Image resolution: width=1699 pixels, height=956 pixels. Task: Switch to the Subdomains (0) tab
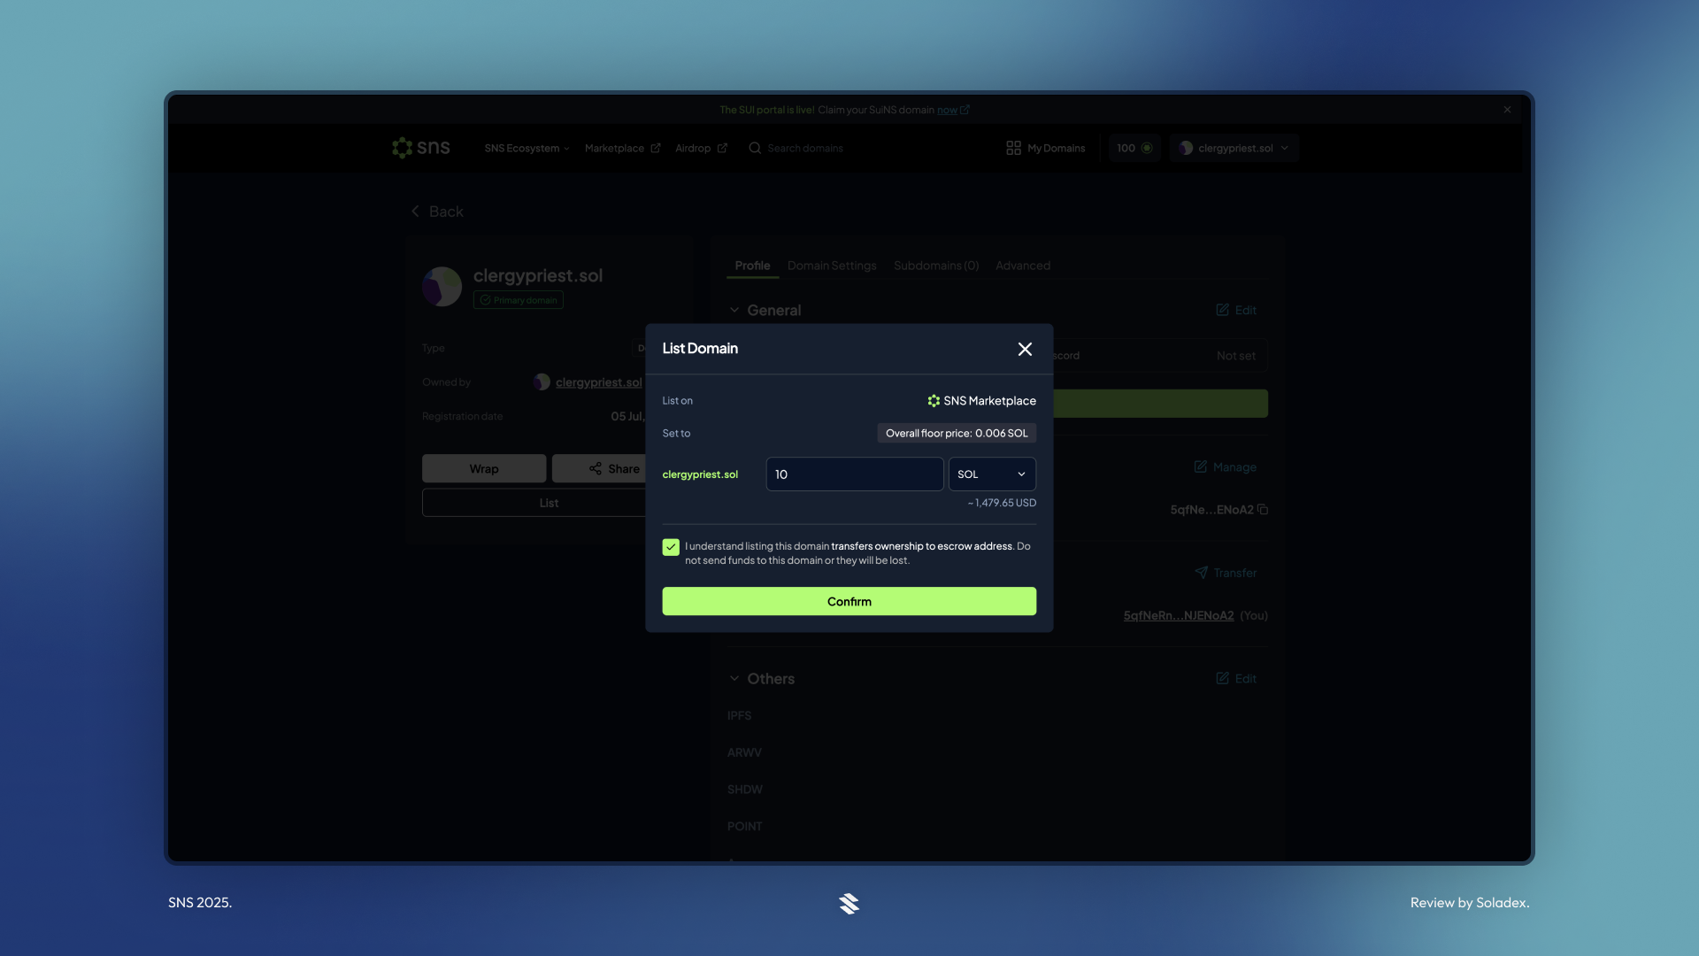pyautogui.click(x=936, y=266)
